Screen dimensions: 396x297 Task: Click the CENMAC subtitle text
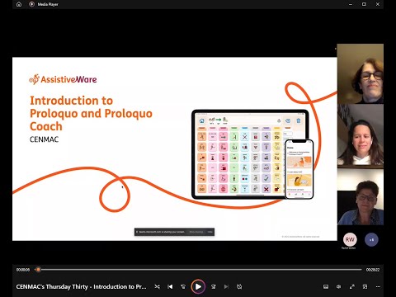44,139
